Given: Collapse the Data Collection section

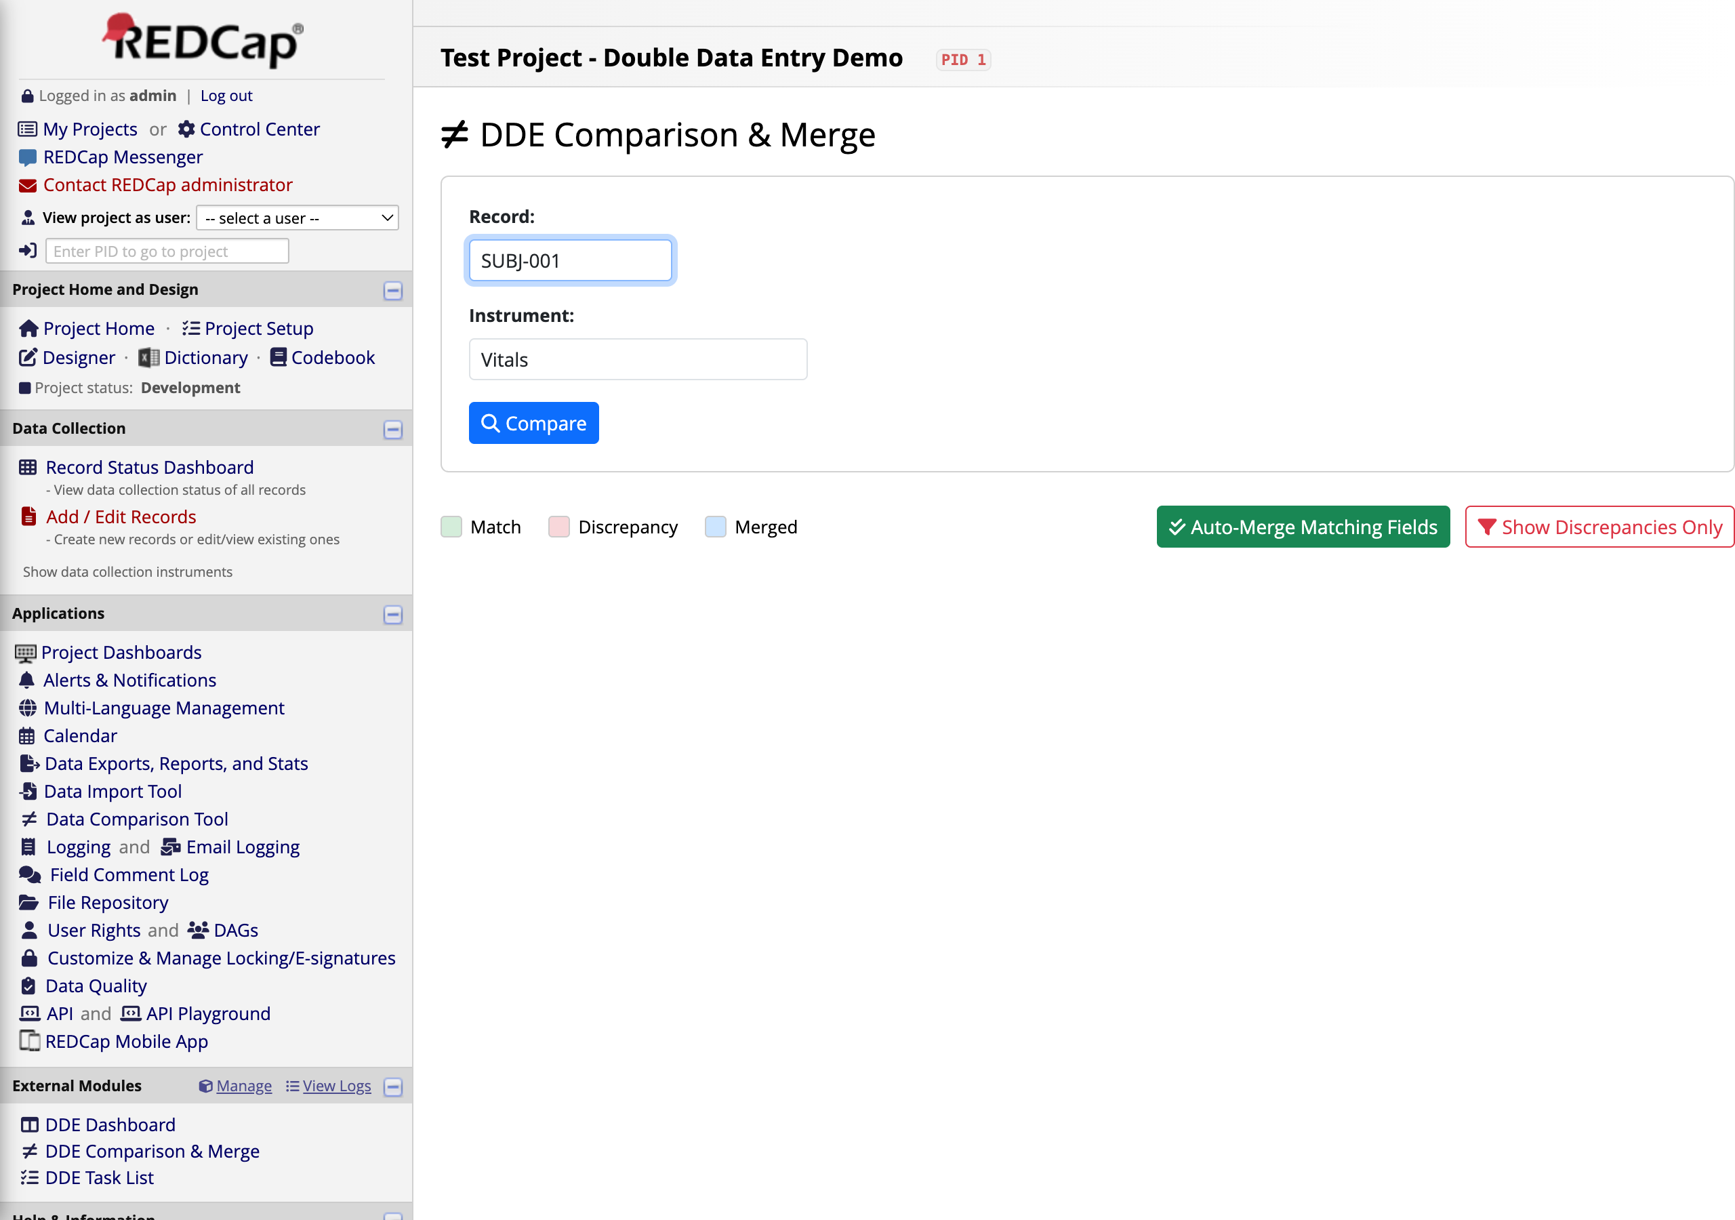Looking at the screenshot, I should (393, 430).
